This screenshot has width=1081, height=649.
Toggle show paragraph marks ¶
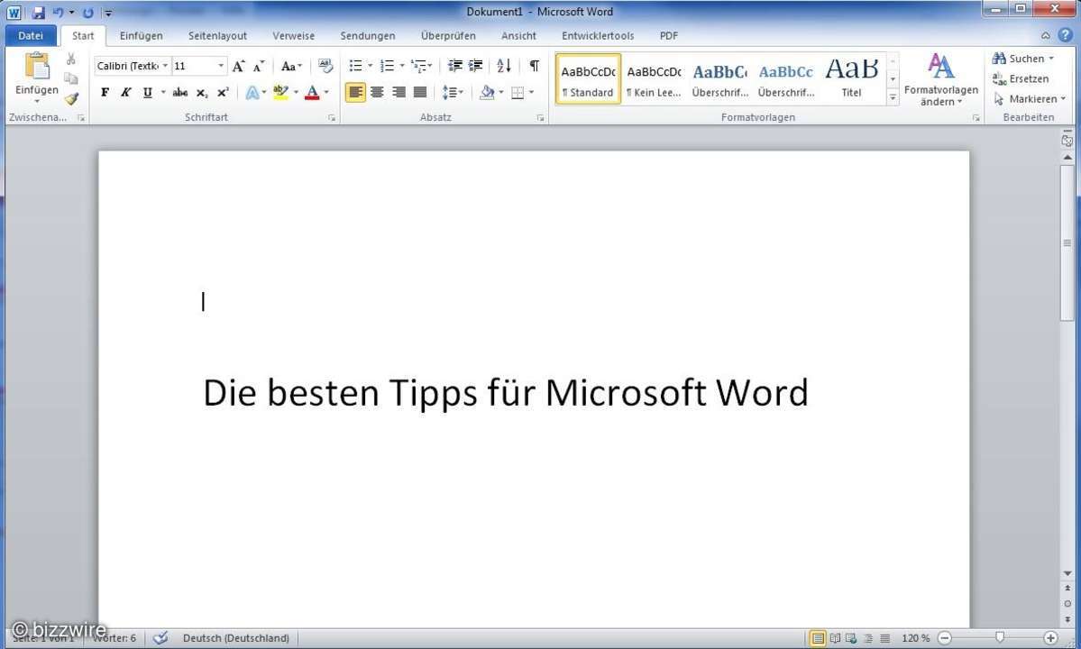pos(535,66)
